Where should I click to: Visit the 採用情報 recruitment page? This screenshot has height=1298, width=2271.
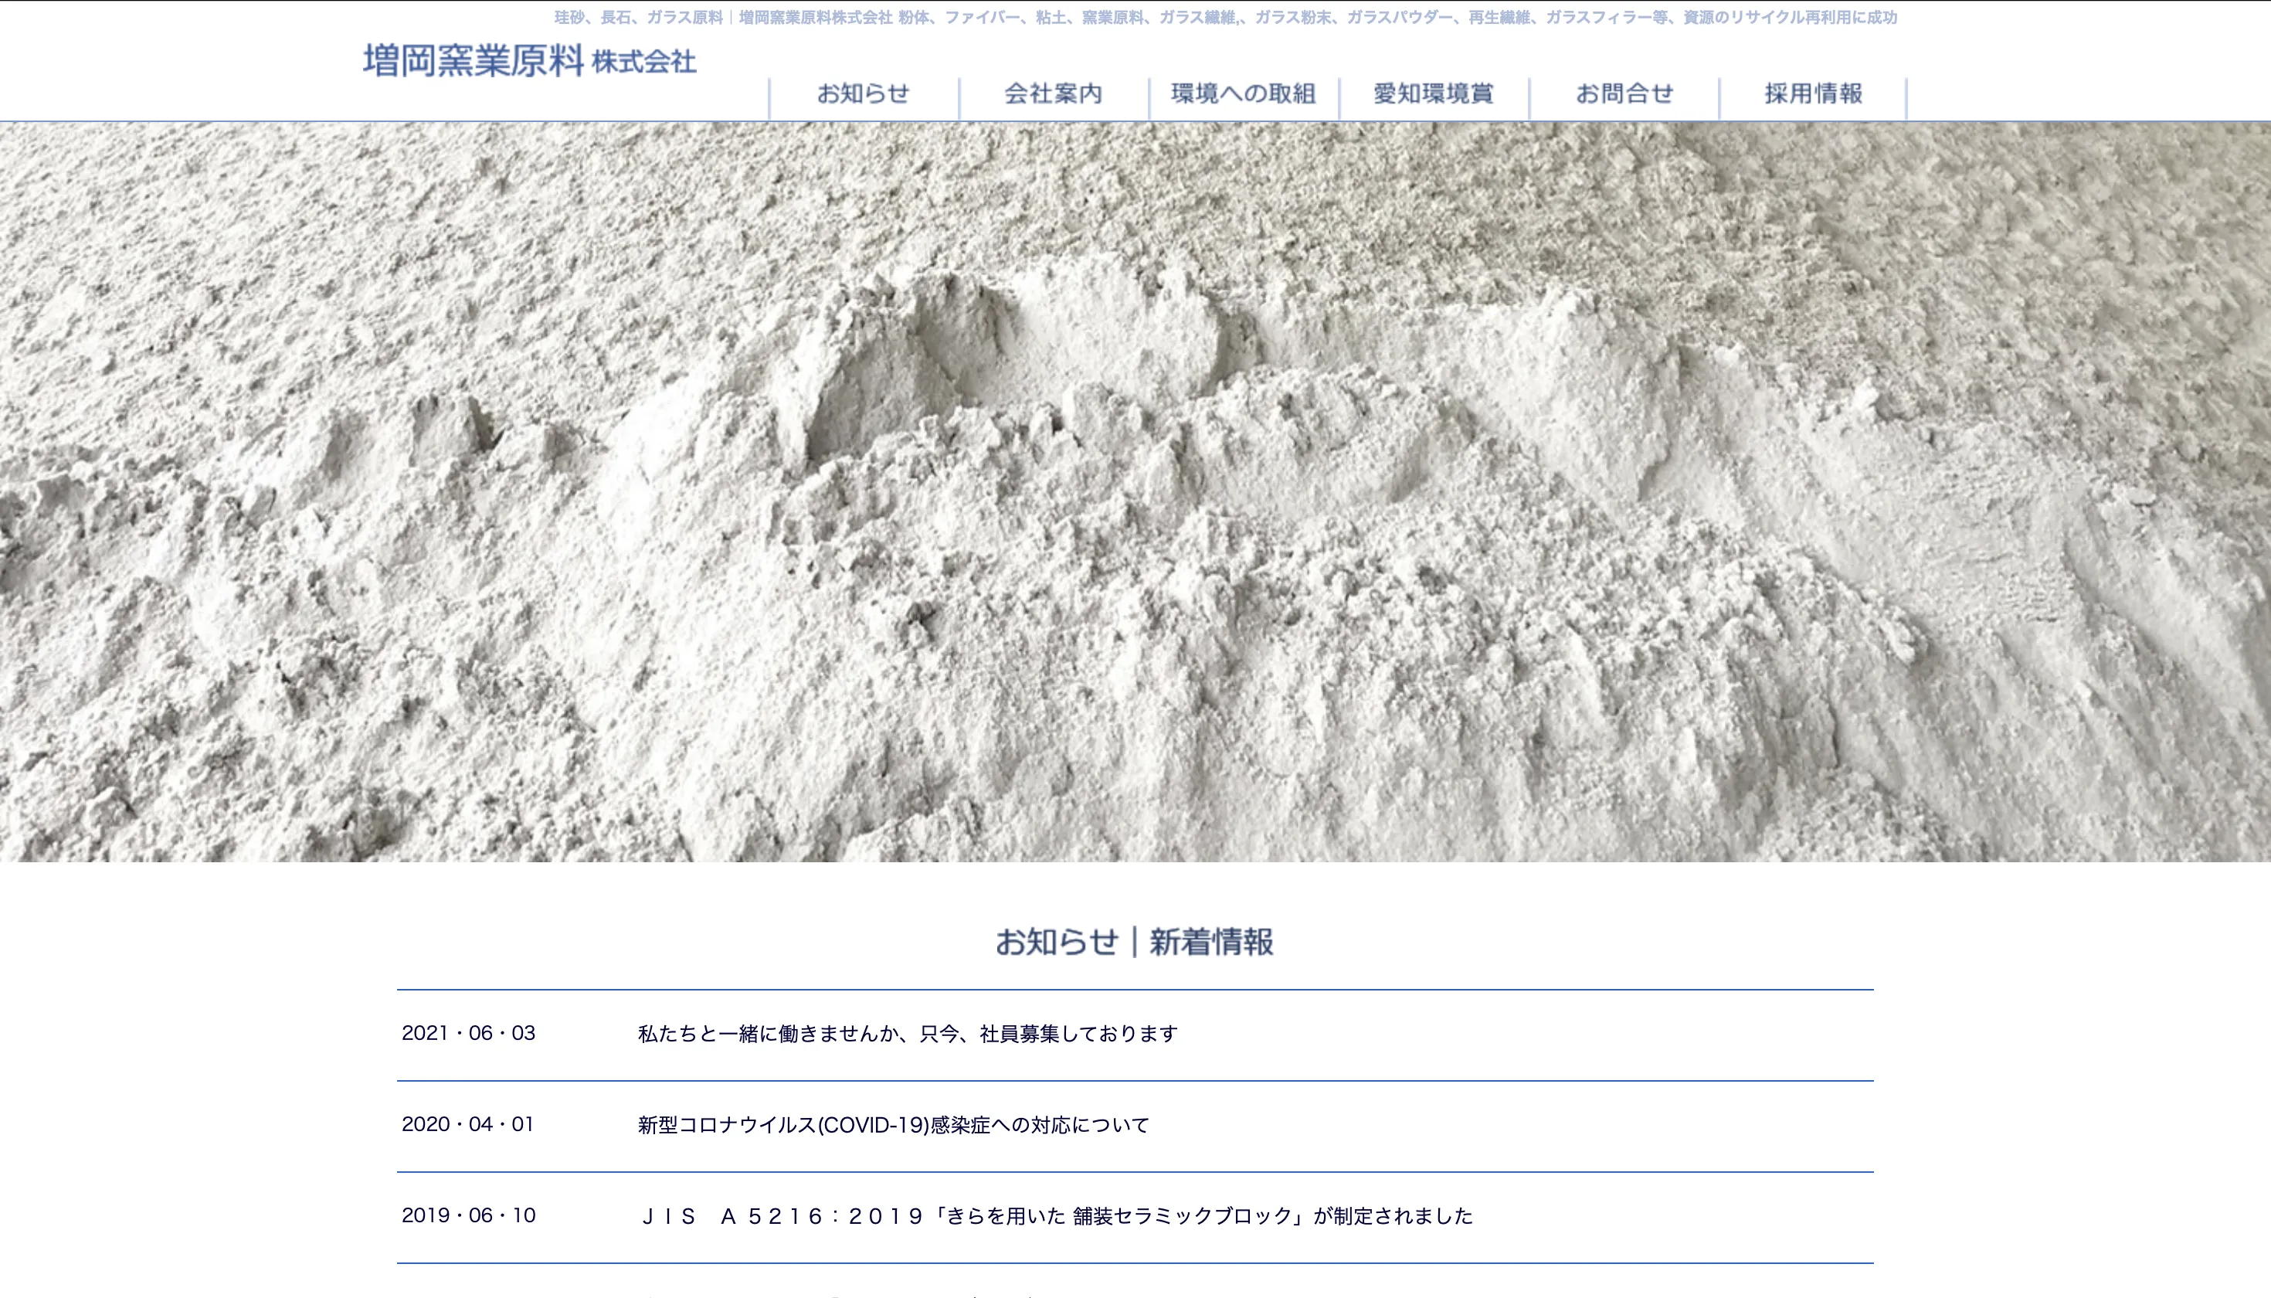(1813, 93)
